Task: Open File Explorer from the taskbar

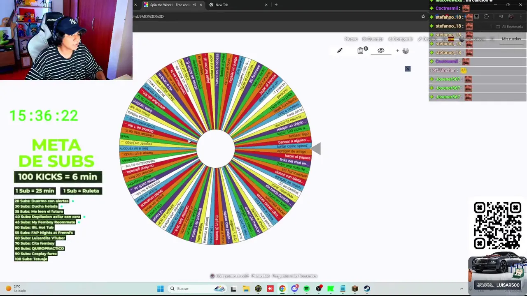Action: click(246, 289)
